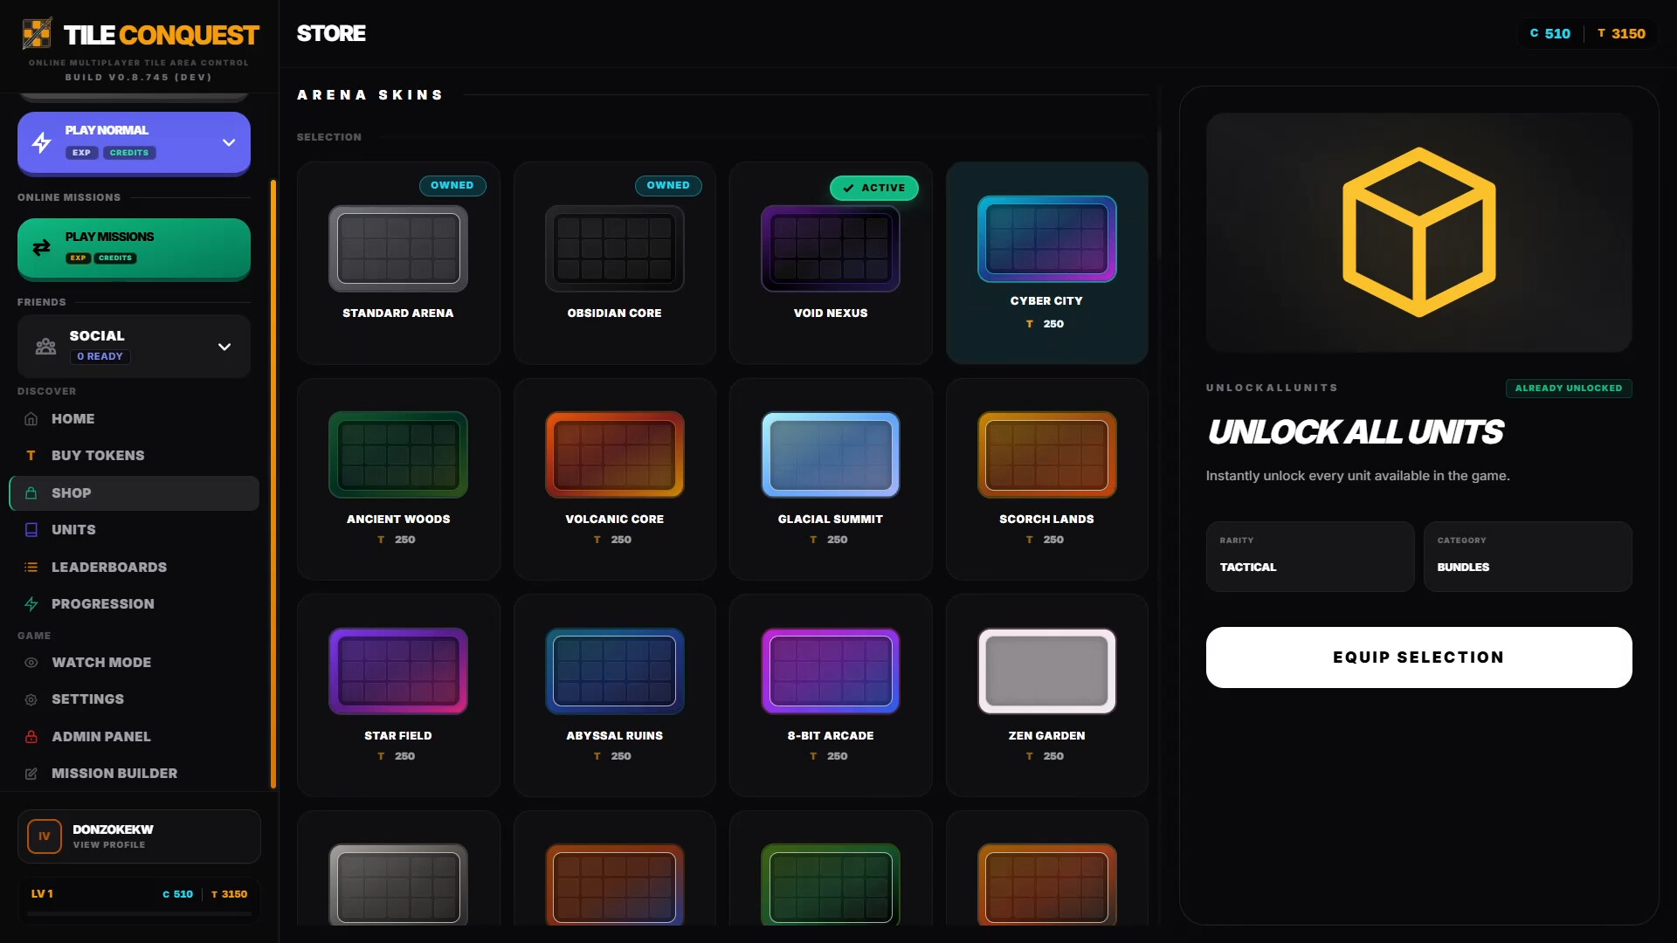The image size is (1677, 943).
Task: Click the Watch Mode eye icon
Action: [x=31, y=663]
